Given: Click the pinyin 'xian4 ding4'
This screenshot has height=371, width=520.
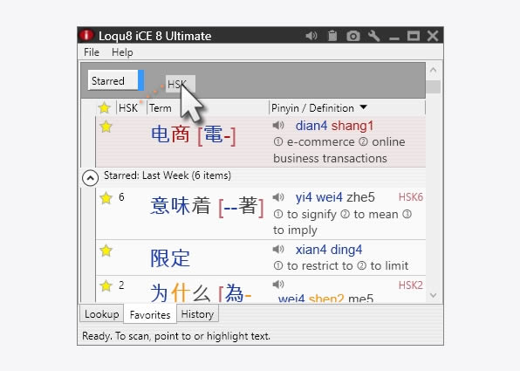Looking at the screenshot, I should 329,249.
